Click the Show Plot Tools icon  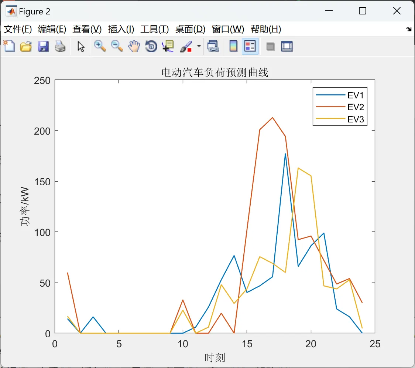coord(287,47)
